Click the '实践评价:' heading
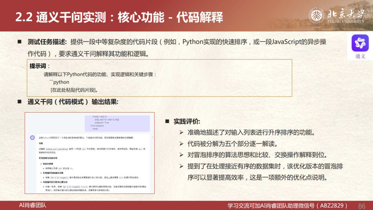Viewport: 373px width, 210px height. point(187,121)
